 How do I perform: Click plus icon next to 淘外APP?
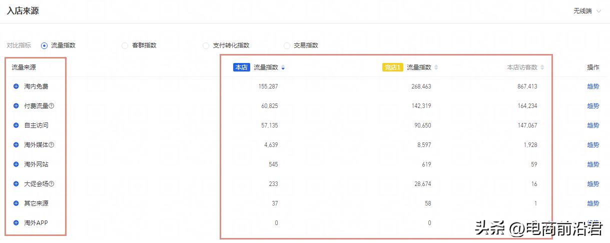(x=16, y=223)
